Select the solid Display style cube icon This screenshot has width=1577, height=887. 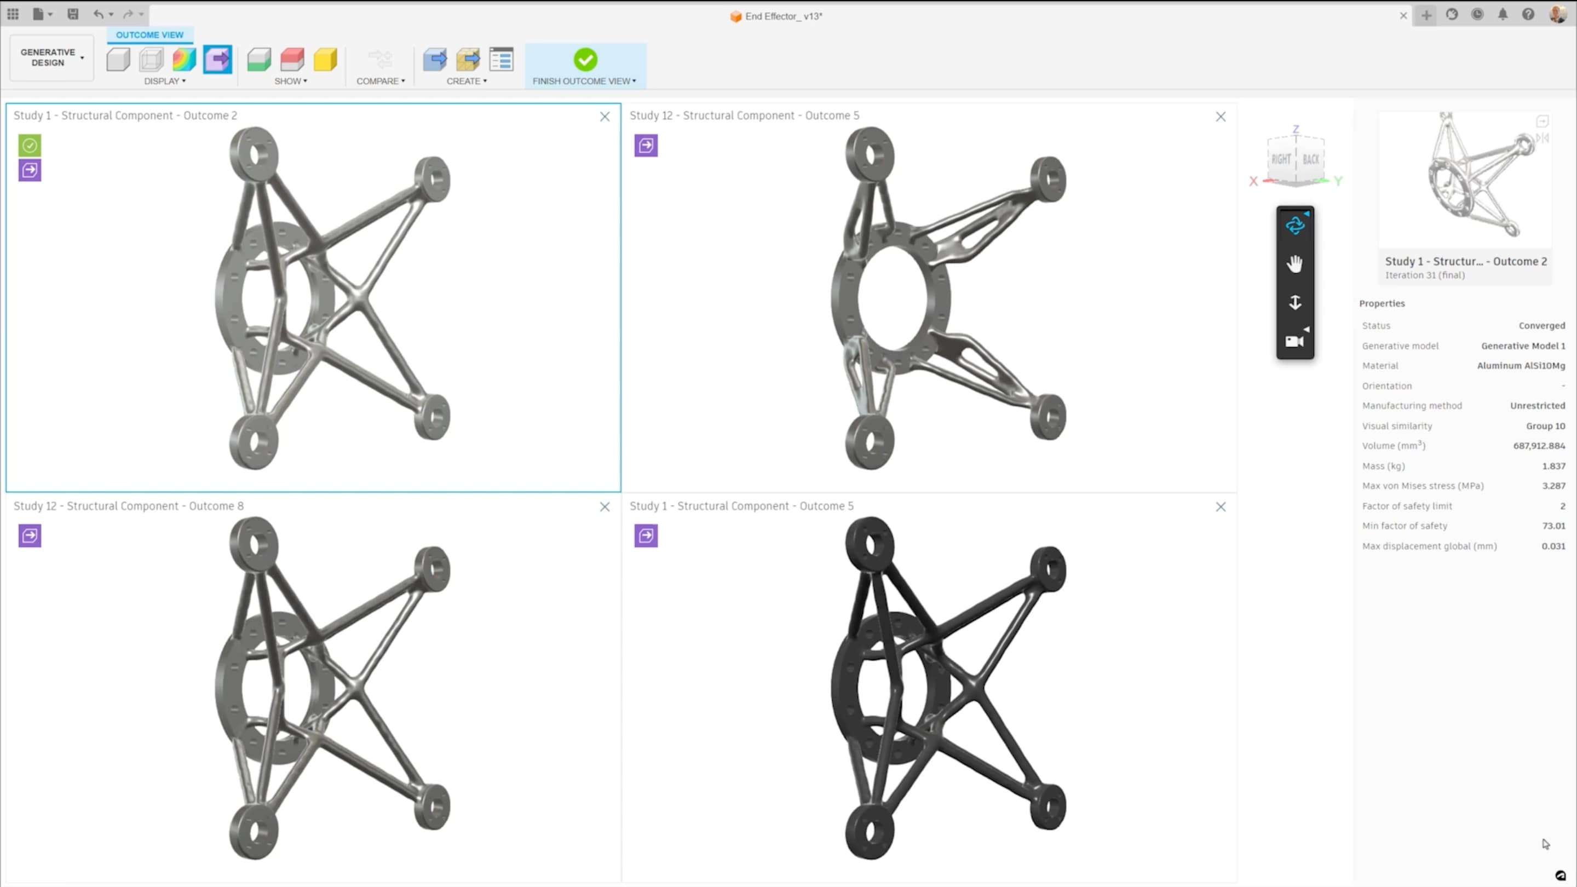118,59
